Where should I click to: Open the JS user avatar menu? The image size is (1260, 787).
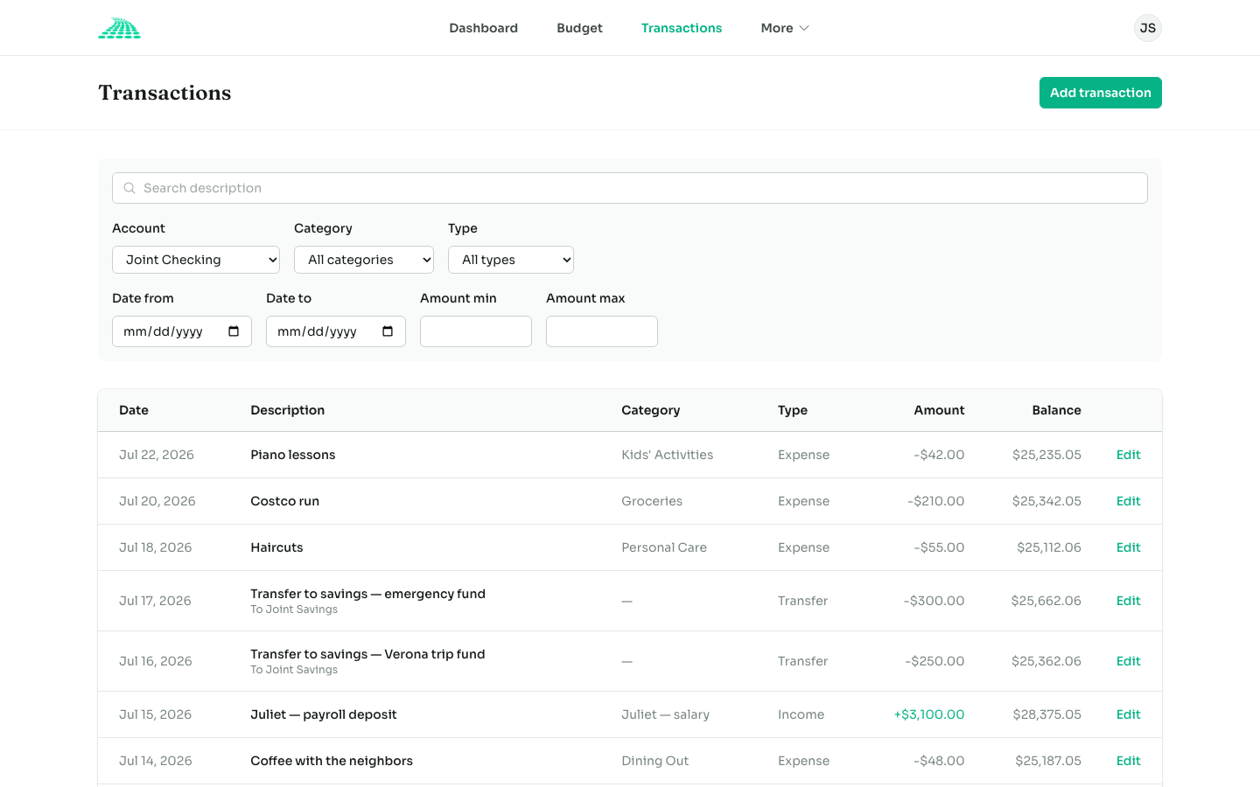tap(1147, 28)
